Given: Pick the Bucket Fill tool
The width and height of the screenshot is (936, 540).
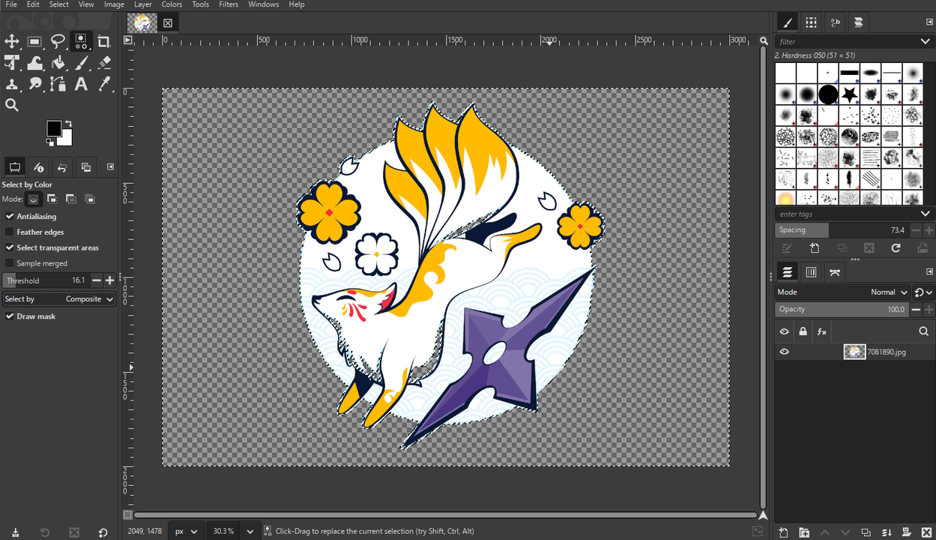Looking at the screenshot, I should [x=58, y=63].
